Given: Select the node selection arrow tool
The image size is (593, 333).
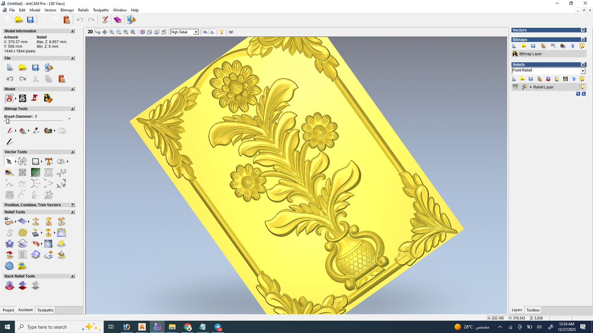Looking at the screenshot, I should pos(9,161).
